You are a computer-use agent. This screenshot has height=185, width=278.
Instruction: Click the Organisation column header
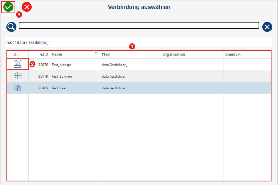(174, 54)
